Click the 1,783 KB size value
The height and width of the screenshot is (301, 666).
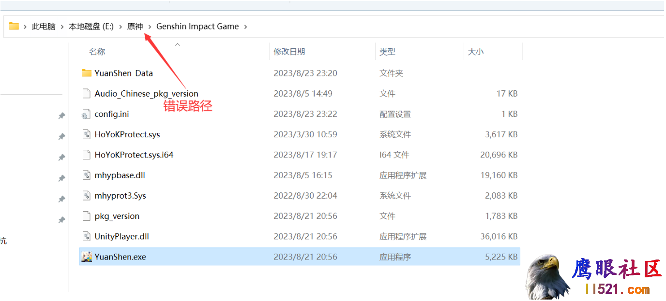click(x=501, y=216)
